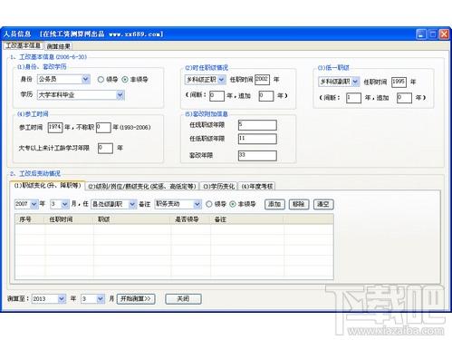This screenshot has width=452, height=340.
Task: Open the 级别/岗位/薪级变化 tab
Action: [142, 186]
